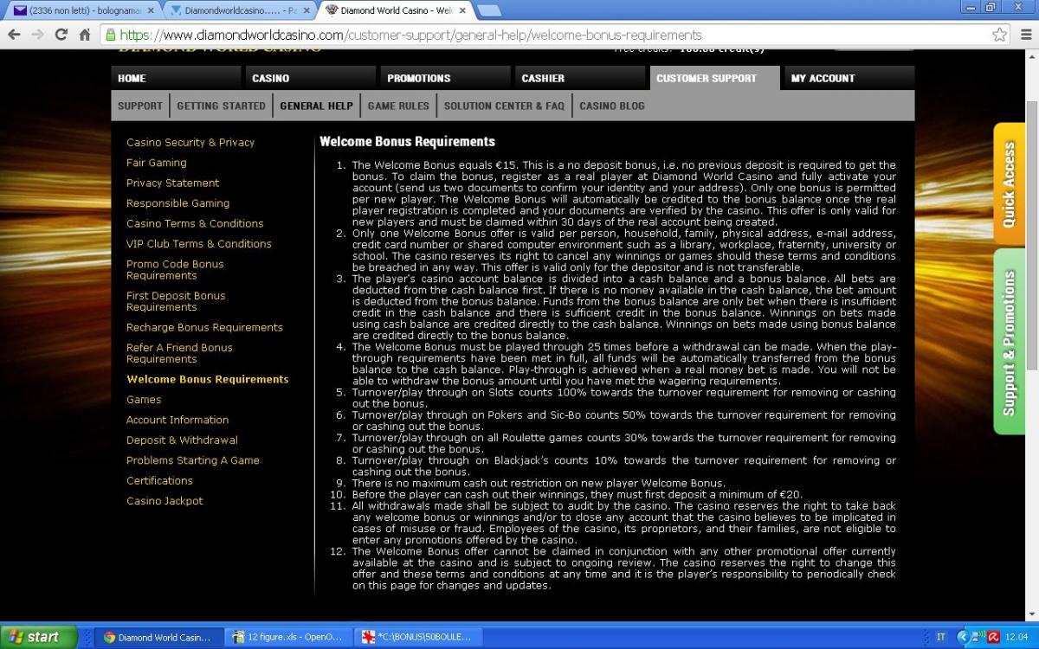1039x649 pixels.
Task: Open the green Support & Promotions side tab
Action: [1009, 343]
